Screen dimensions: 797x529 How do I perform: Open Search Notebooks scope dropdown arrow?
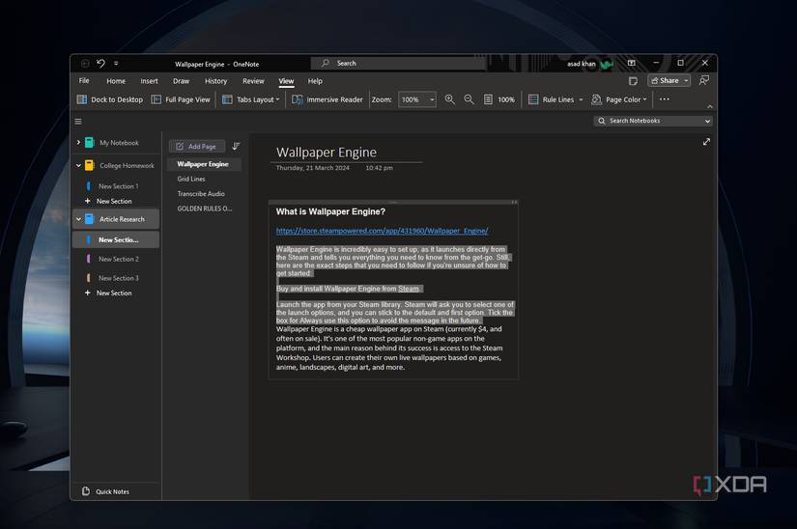click(707, 121)
